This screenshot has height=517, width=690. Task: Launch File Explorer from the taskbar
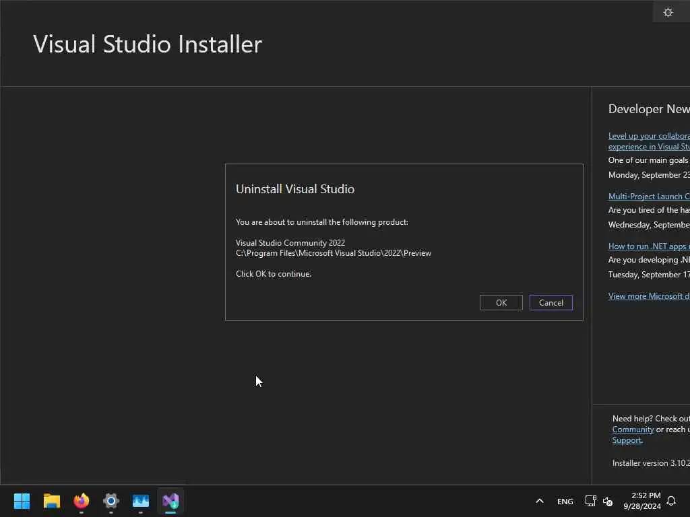[x=51, y=501]
